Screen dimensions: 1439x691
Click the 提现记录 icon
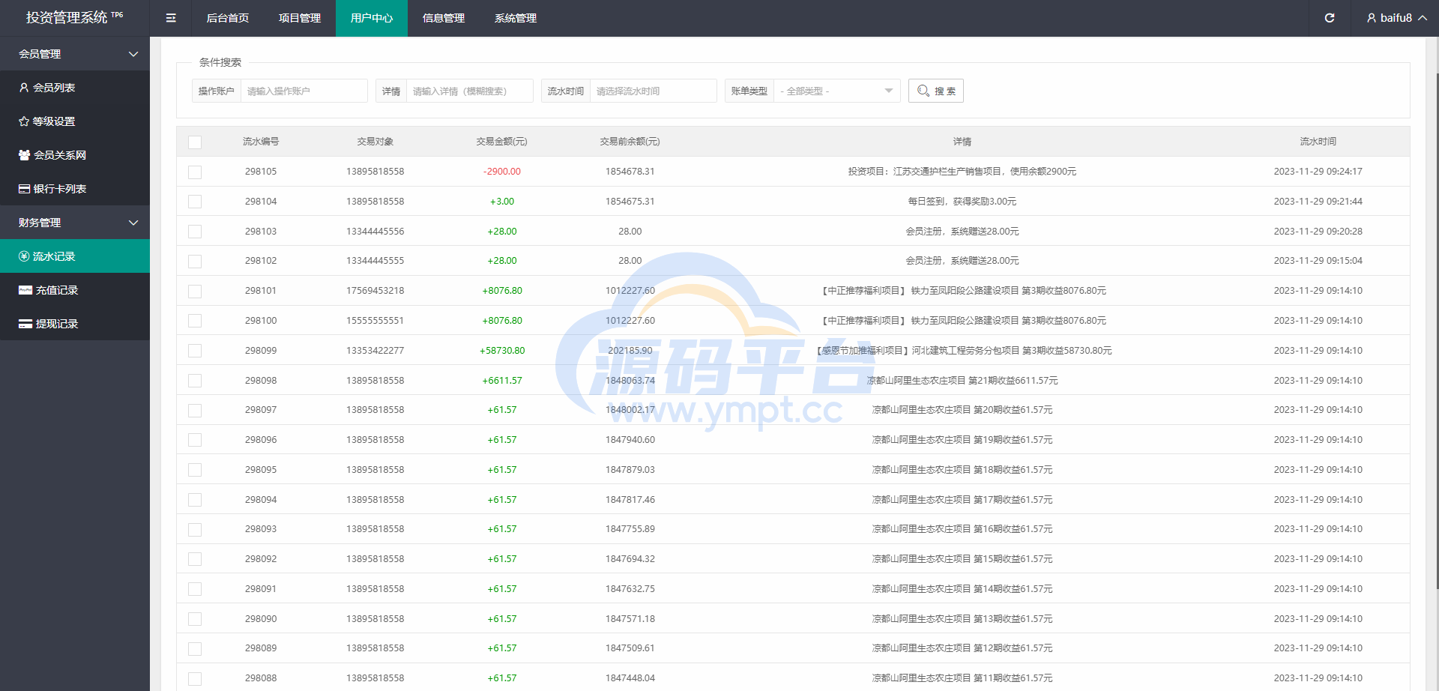25,324
